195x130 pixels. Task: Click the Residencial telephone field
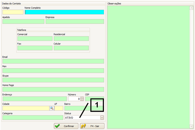71,39
